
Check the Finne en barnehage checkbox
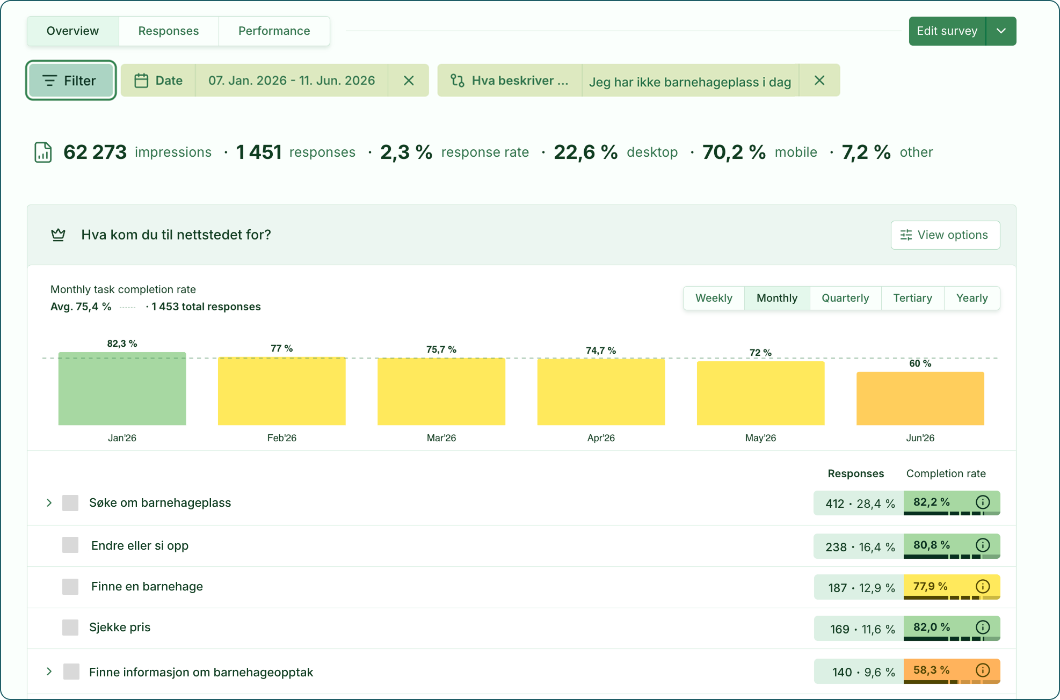tap(70, 586)
